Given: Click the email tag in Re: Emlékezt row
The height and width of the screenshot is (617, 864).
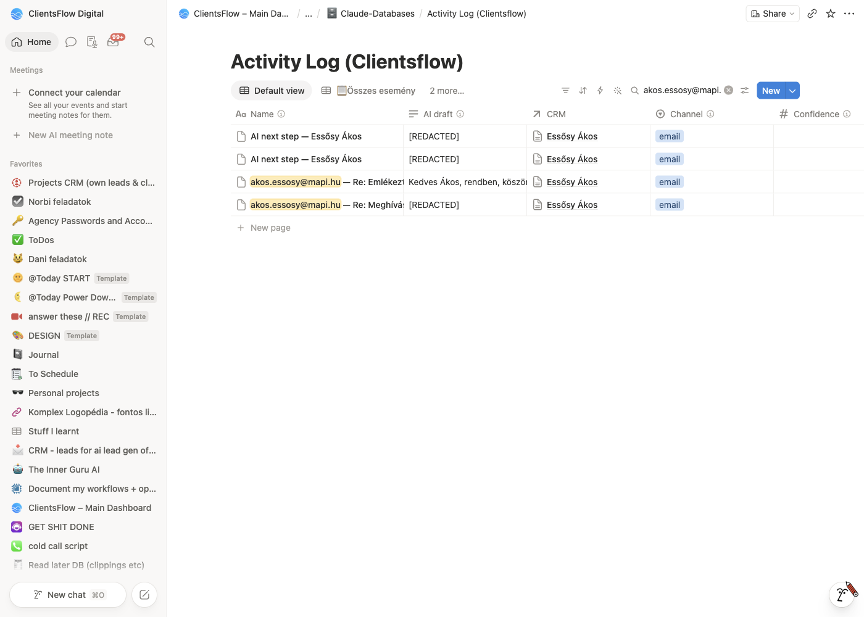Looking at the screenshot, I should (670, 182).
